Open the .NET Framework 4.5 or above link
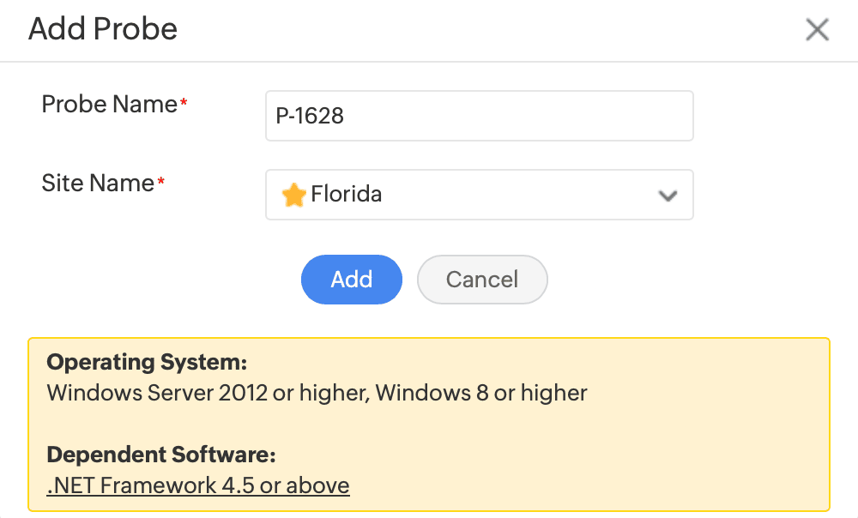858x518 pixels. pyautogui.click(x=198, y=485)
